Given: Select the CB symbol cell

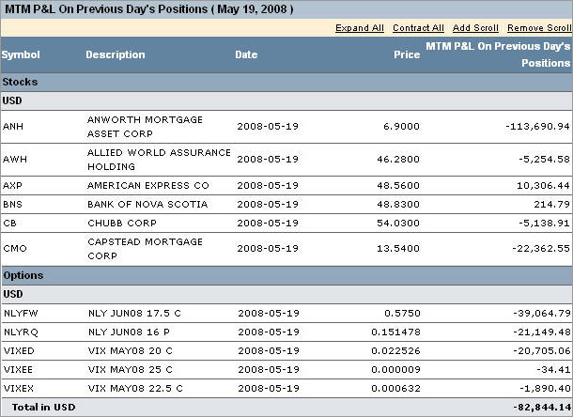Looking at the screenshot, I should [x=10, y=223].
